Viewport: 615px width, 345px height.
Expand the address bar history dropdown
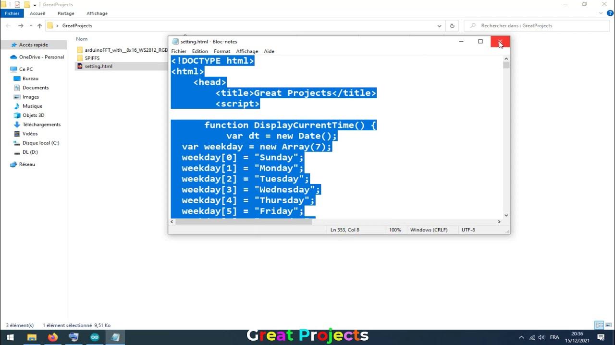pos(440,26)
